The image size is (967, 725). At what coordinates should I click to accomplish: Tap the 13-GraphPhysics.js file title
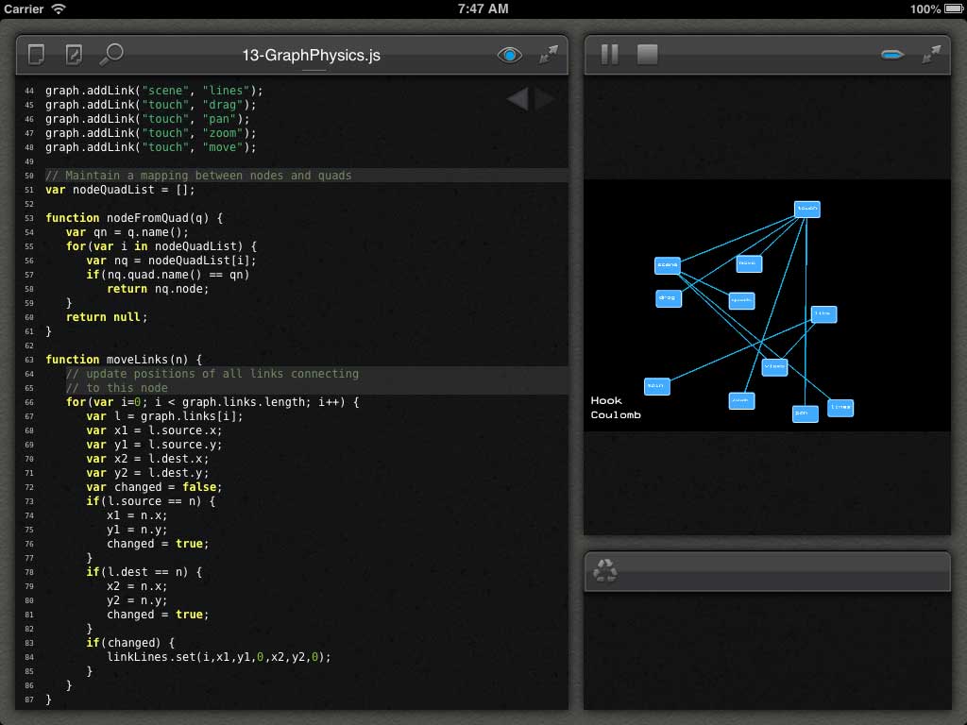(312, 56)
